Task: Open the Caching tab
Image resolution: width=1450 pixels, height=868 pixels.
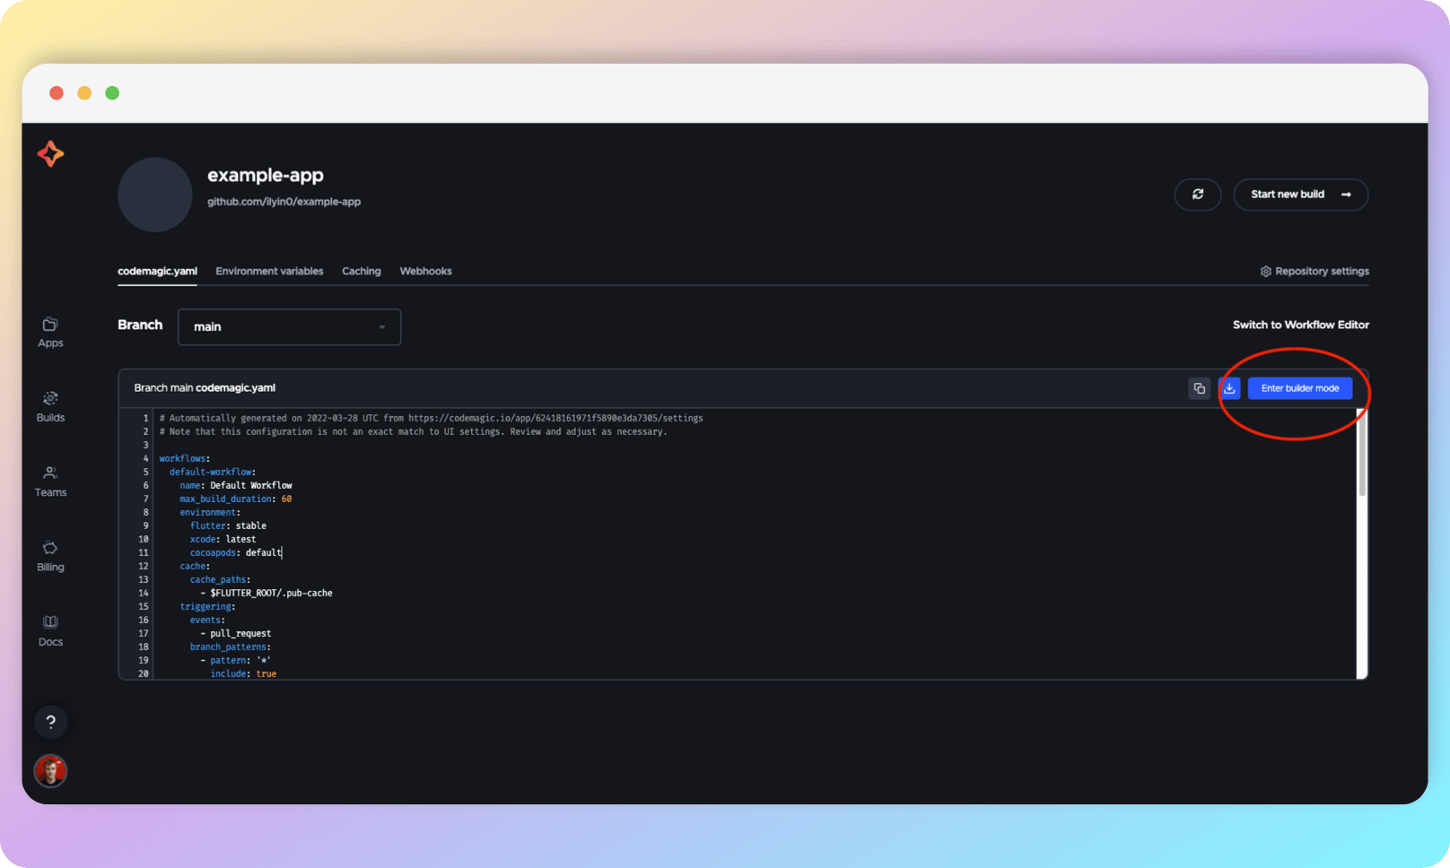Action: [x=361, y=271]
